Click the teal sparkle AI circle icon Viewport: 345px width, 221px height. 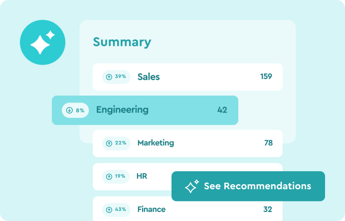[x=42, y=42]
